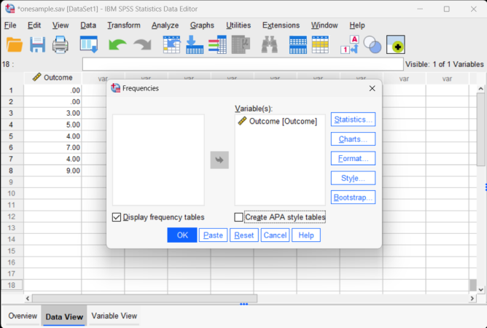The width and height of the screenshot is (487, 328).
Task: Click the horizontal scrollbar right arrow
Action: point(472,299)
